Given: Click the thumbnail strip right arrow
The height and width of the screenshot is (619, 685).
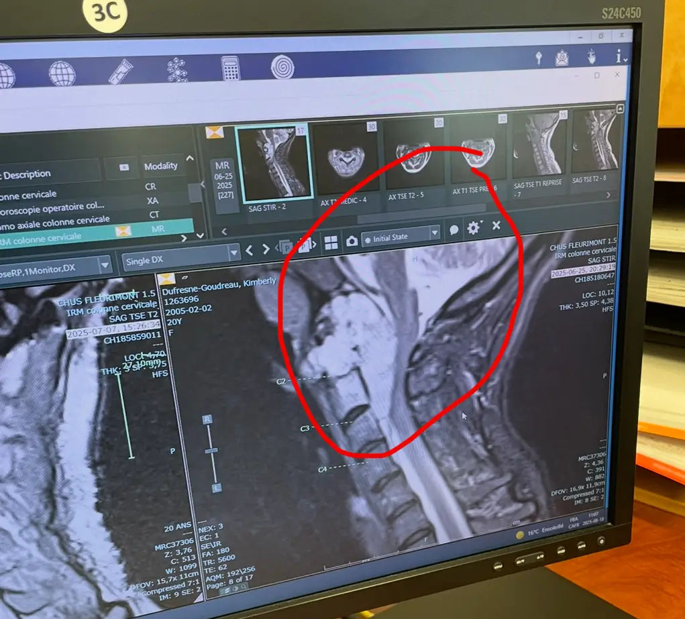Looking at the screenshot, I should click(608, 195).
